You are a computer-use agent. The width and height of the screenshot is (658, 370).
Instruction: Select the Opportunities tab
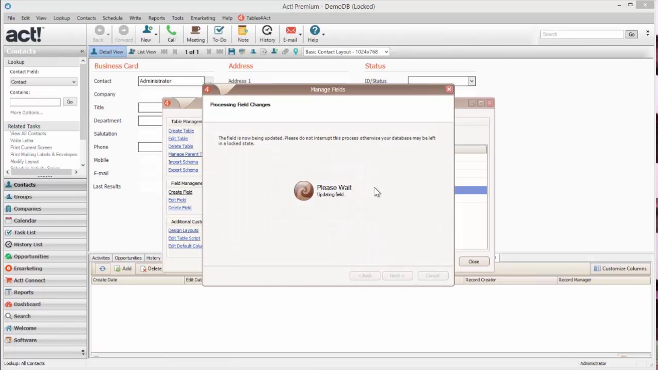pos(128,258)
